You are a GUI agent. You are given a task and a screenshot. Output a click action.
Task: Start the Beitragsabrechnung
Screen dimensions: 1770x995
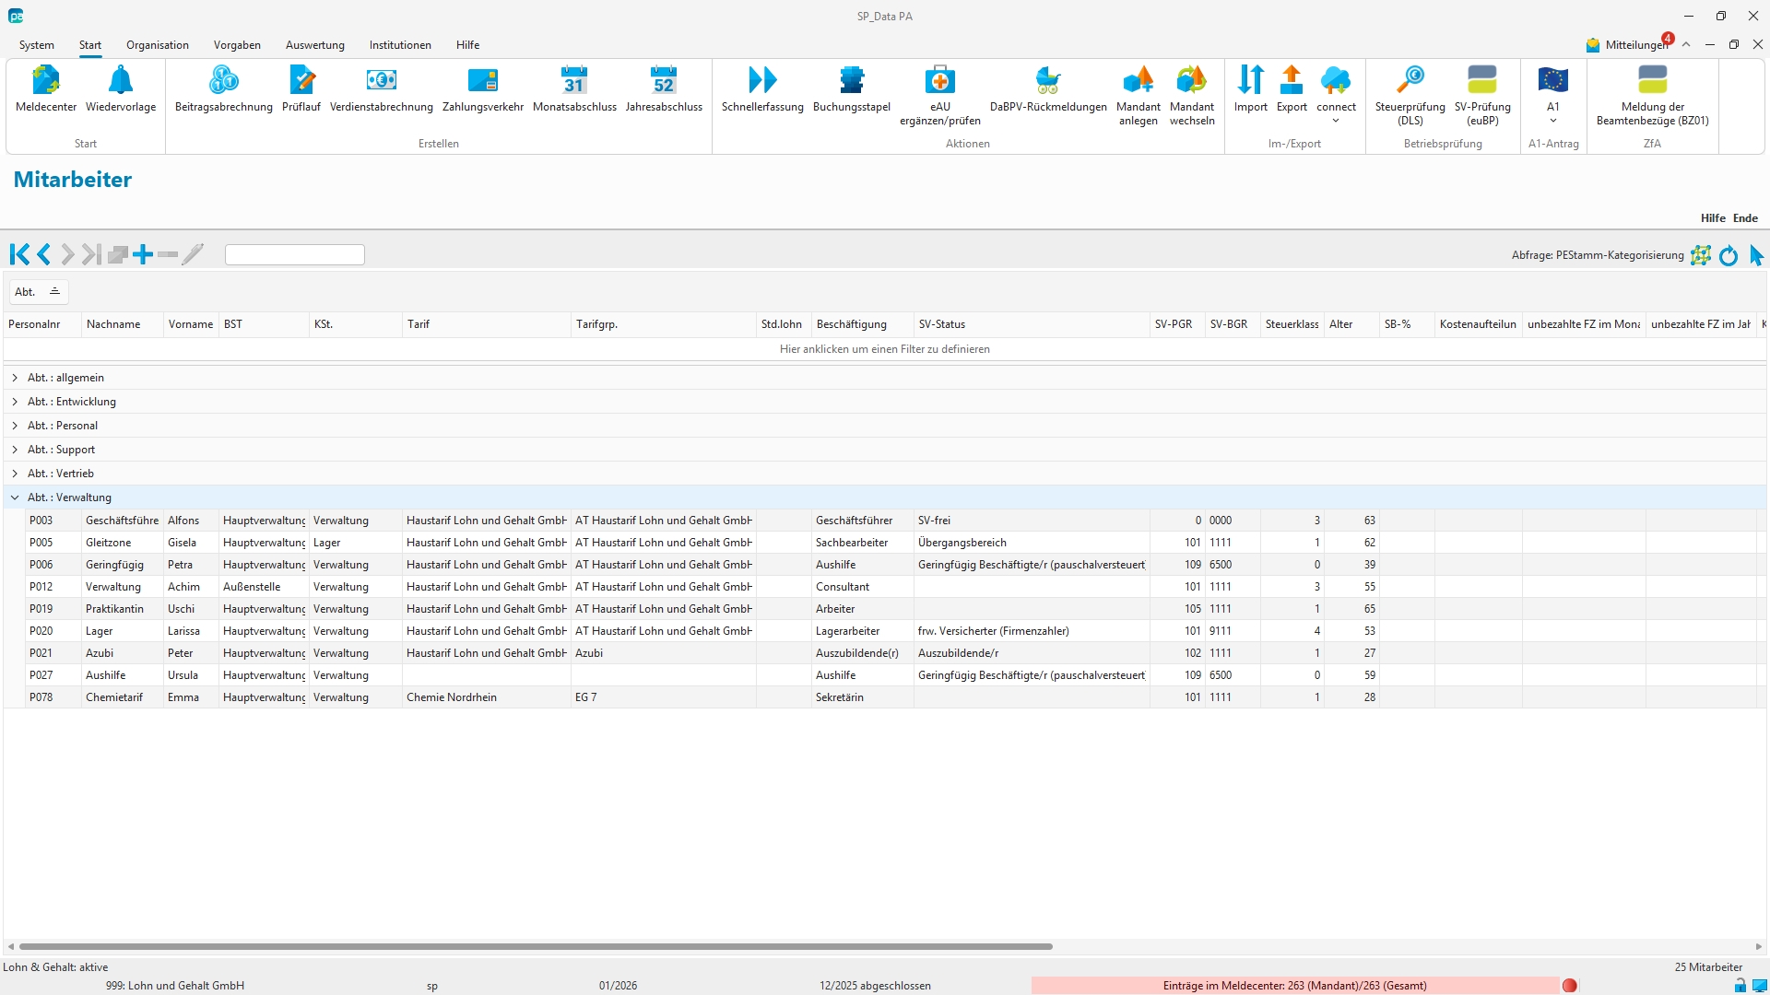point(223,81)
